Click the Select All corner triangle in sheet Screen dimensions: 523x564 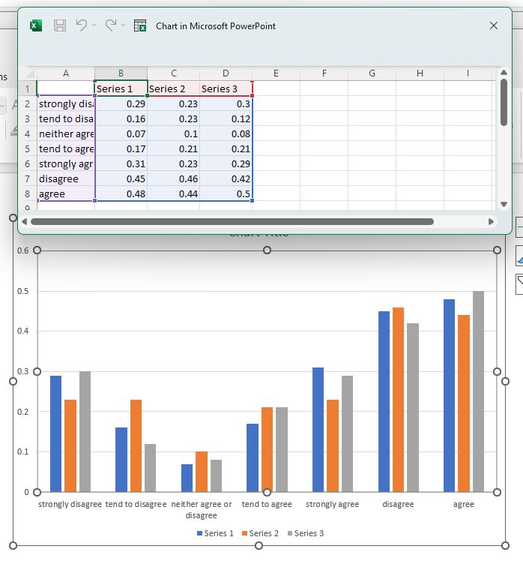click(x=27, y=73)
